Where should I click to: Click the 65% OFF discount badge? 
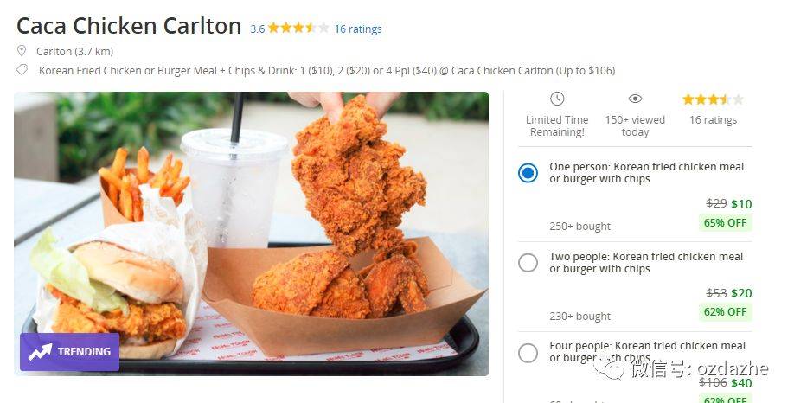[725, 223]
